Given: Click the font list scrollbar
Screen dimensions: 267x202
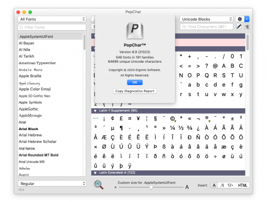Looking at the screenshot, I should [84, 42].
